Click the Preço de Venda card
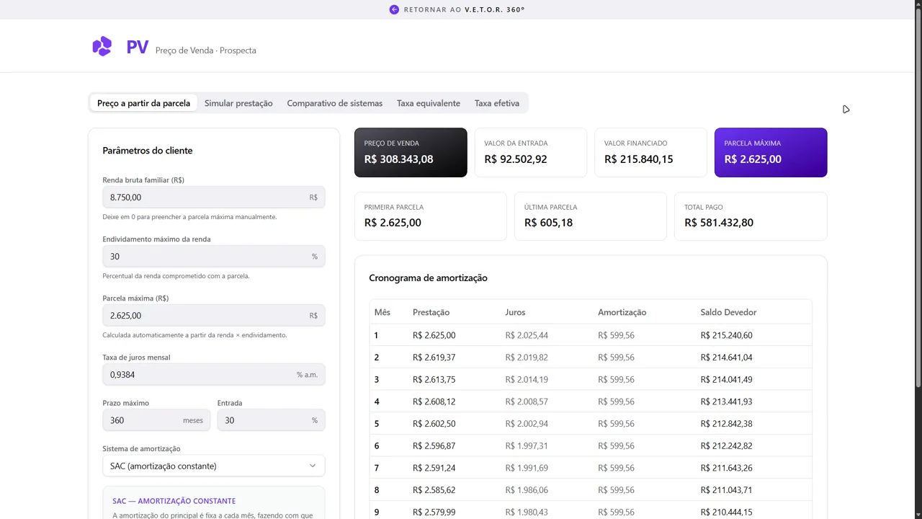The width and height of the screenshot is (922, 519). coord(411,152)
